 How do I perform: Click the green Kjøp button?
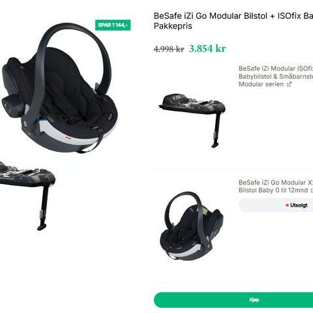coord(233,300)
